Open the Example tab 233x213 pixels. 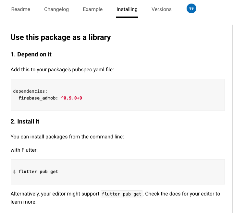(x=93, y=9)
